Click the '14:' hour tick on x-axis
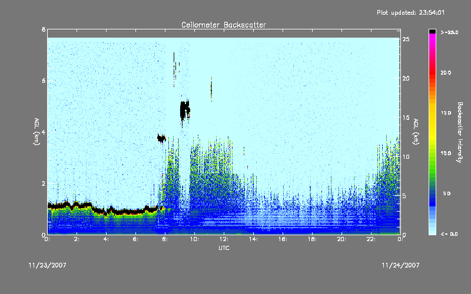Viewport: 471px width, 294px height. [x=254, y=239]
